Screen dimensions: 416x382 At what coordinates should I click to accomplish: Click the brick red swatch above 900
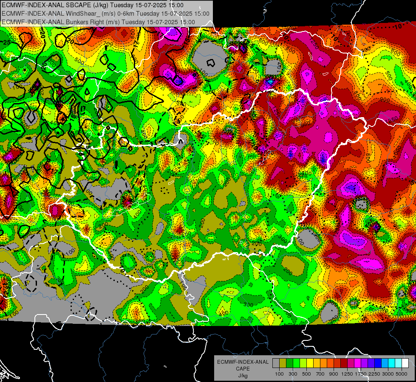tap(337, 363)
